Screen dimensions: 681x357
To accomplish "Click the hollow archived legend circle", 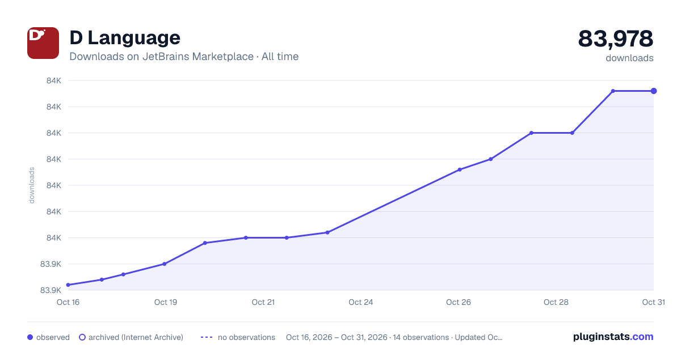I will tap(82, 337).
